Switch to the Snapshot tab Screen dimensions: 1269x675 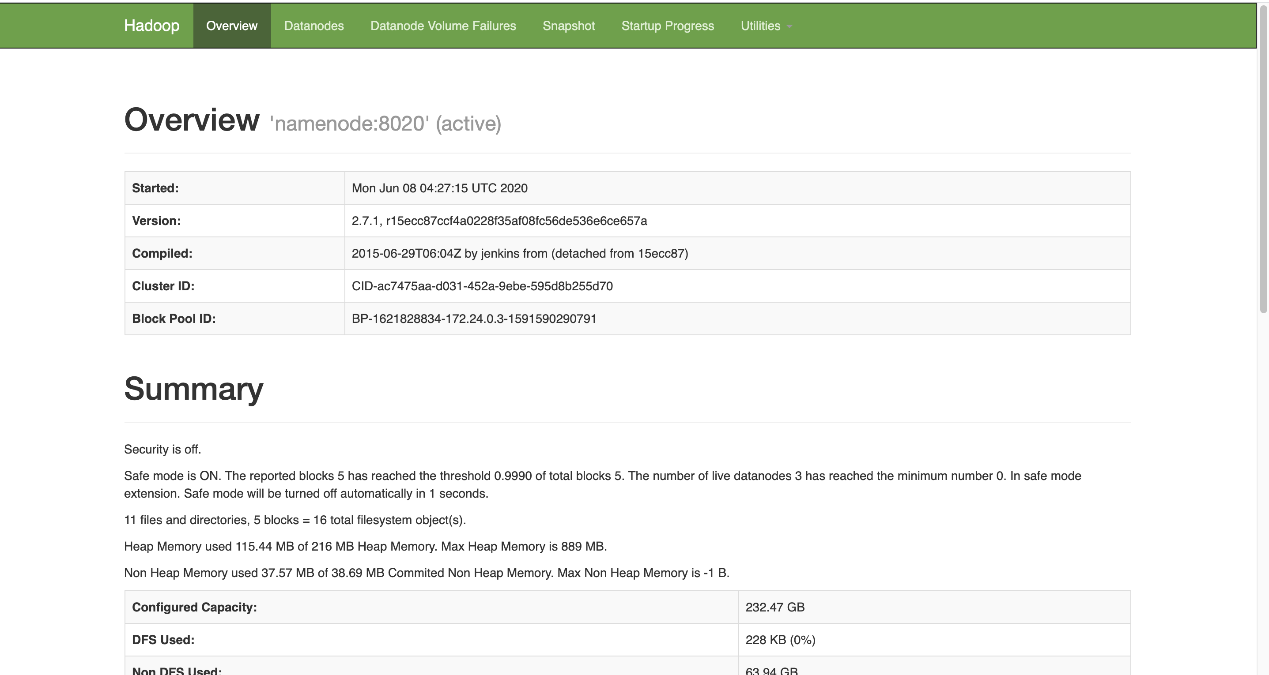pos(568,26)
